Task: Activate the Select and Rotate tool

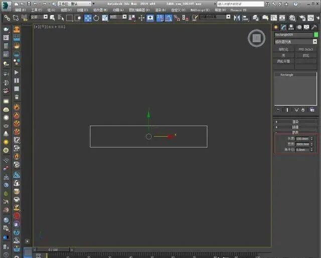Action: pos(96,18)
